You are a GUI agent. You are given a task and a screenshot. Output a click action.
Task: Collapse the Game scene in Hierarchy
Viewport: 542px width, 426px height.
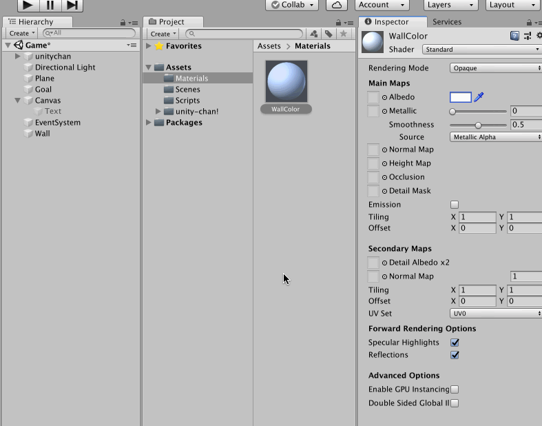(8, 45)
